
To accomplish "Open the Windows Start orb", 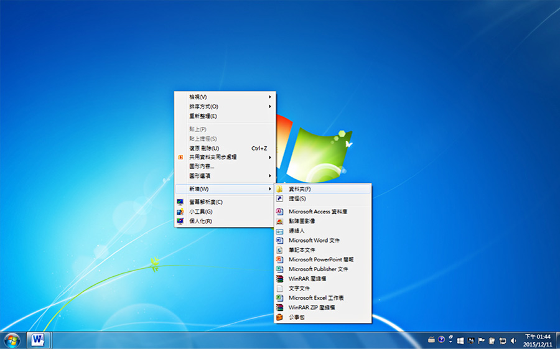I will click(12, 340).
